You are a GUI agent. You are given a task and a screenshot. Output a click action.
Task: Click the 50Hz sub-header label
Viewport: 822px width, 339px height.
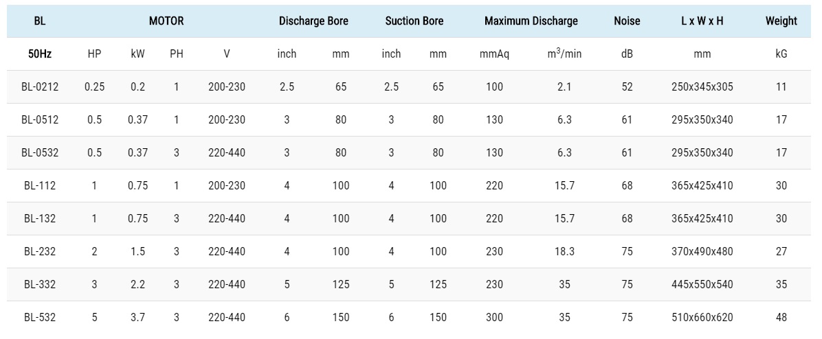[x=40, y=54]
